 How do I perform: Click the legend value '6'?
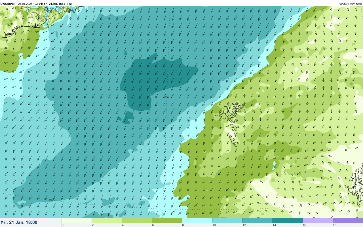tap(152, 225)
